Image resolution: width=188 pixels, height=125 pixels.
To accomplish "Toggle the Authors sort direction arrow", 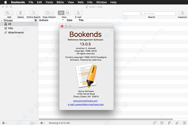I will tap(63, 20).
